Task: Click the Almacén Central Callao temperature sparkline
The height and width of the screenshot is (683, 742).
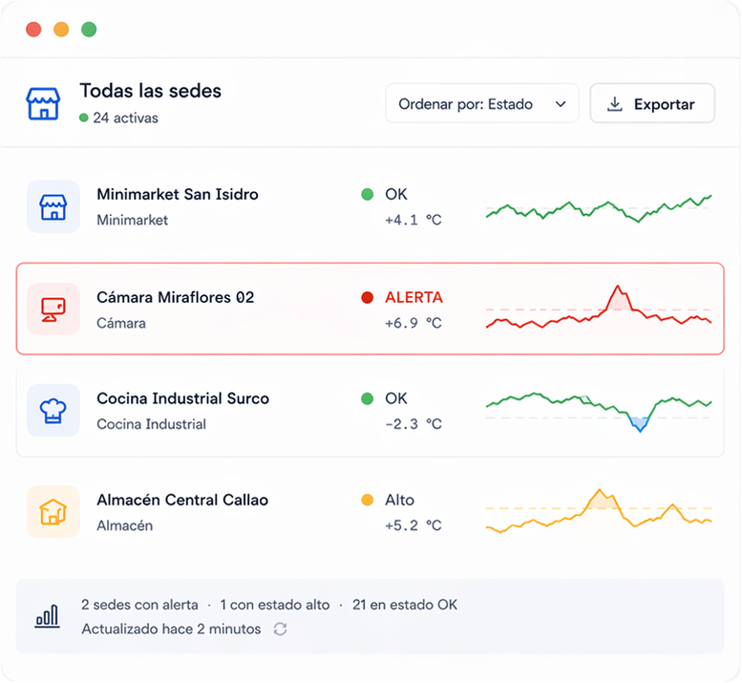Action: click(598, 512)
